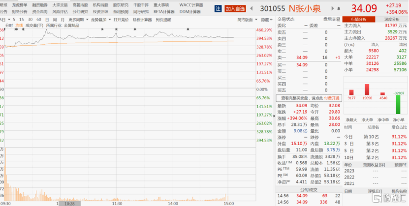The height and width of the screenshot is (206, 409).
Task: Click the 盘后交易 after-hours label
Action: coord(332,19)
